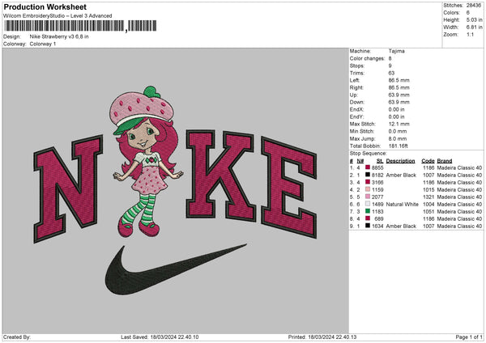Viewport: 486px width, 343px height.
Task: Select Amber Black in the 8182 row
Action: tap(401, 175)
